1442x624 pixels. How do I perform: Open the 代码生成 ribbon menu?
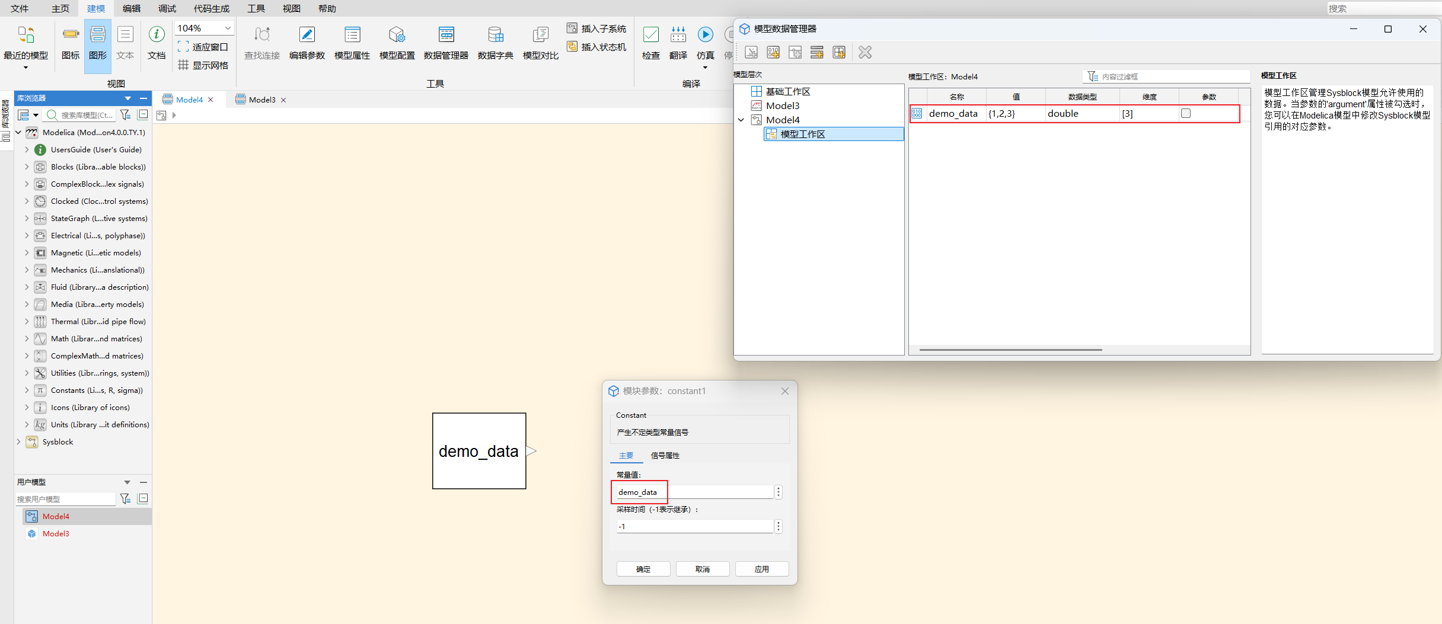pyautogui.click(x=212, y=8)
